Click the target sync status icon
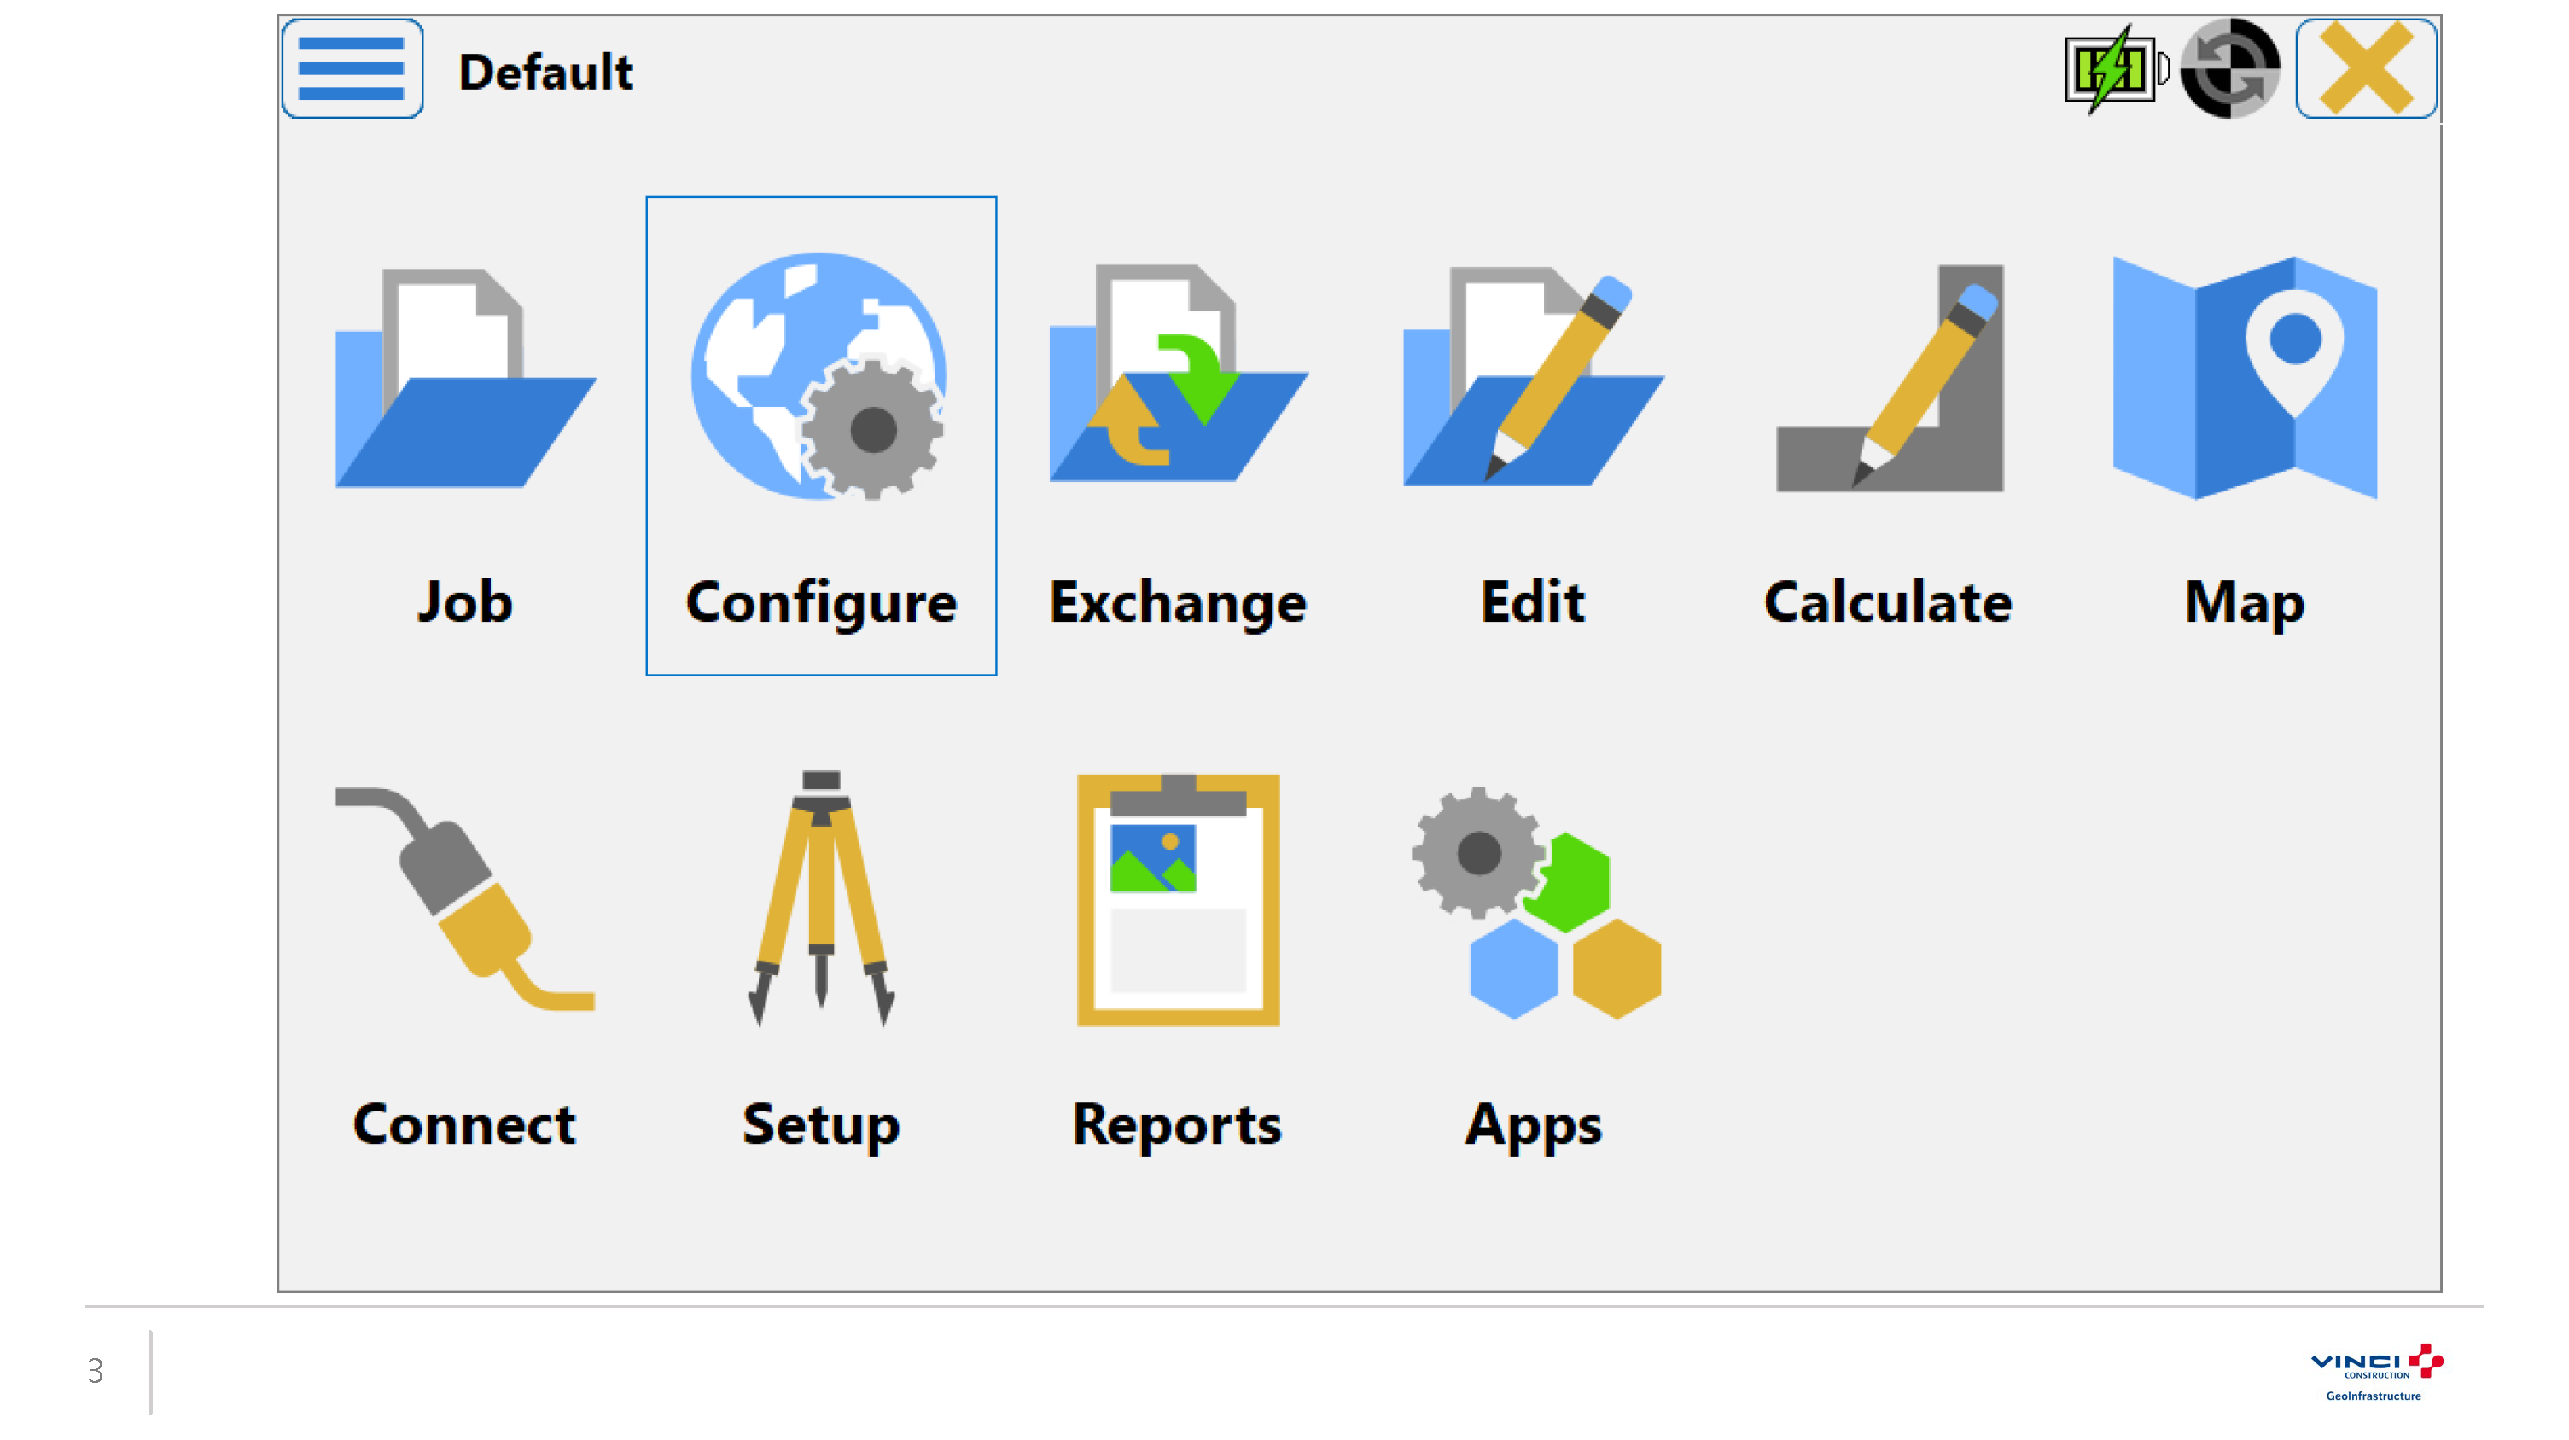2569x1440 pixels. 2230,69
